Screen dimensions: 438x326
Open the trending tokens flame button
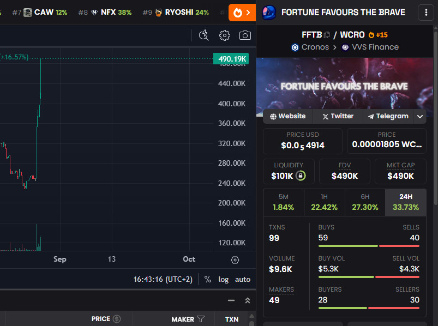[242, 13]
